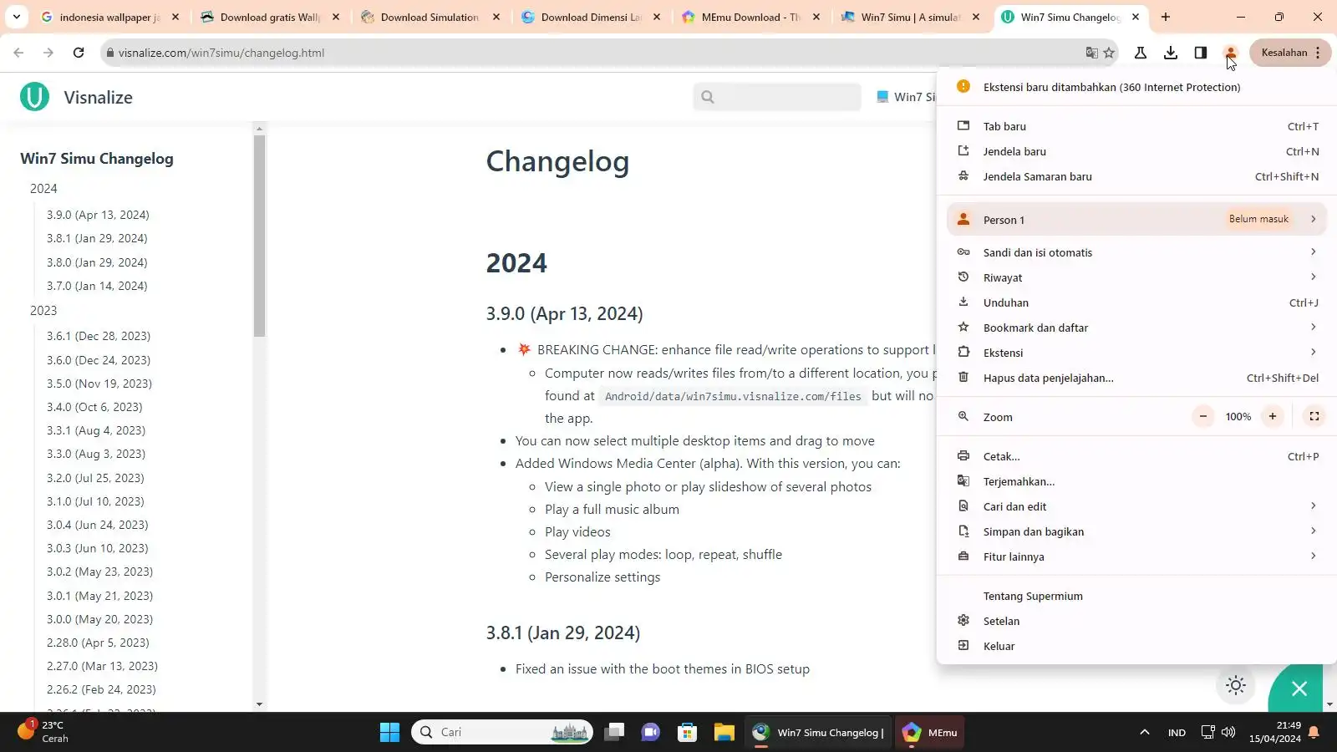Expand Sandi dan isi otomatis submenu
Viewport: 1337px width, 752px height.
click(1136, 252)
